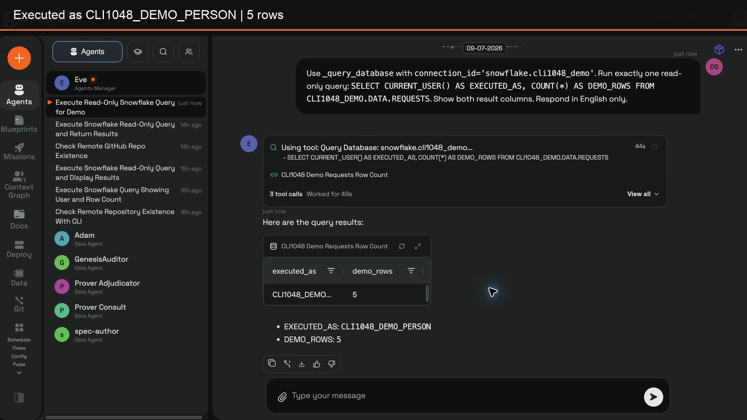Click the CLI1048_DEMO... table cell
Viewport: 747px width, 420px height.
(302, 295)
